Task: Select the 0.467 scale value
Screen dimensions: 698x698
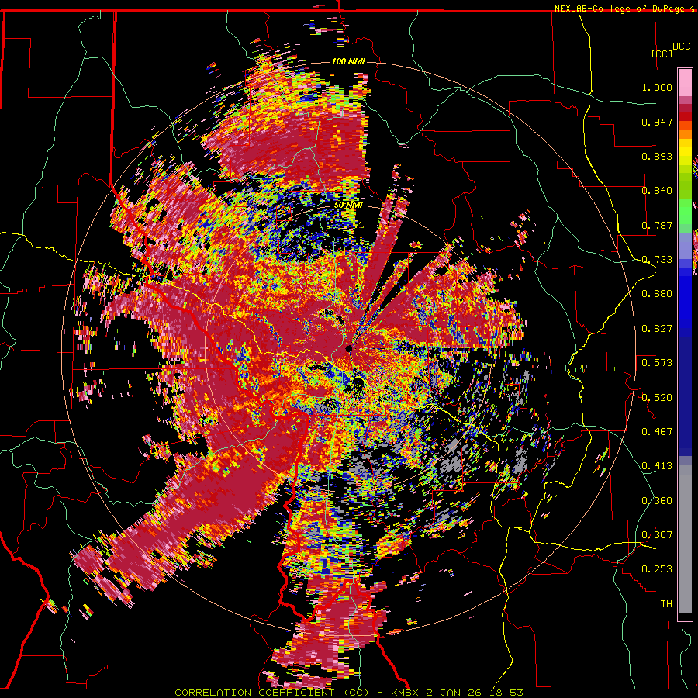Action: click(x=657, y=432)
